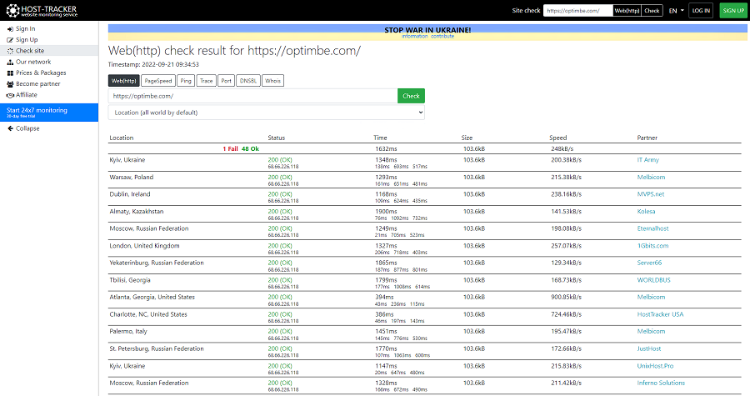750x396 pixels.
Task: Switch to the PageSpeed tab
Action: tap(158, 81)
